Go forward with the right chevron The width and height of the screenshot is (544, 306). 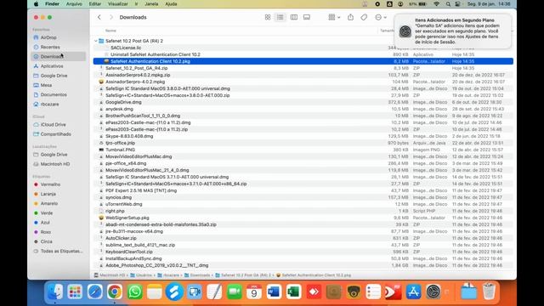tap(111, 17)
